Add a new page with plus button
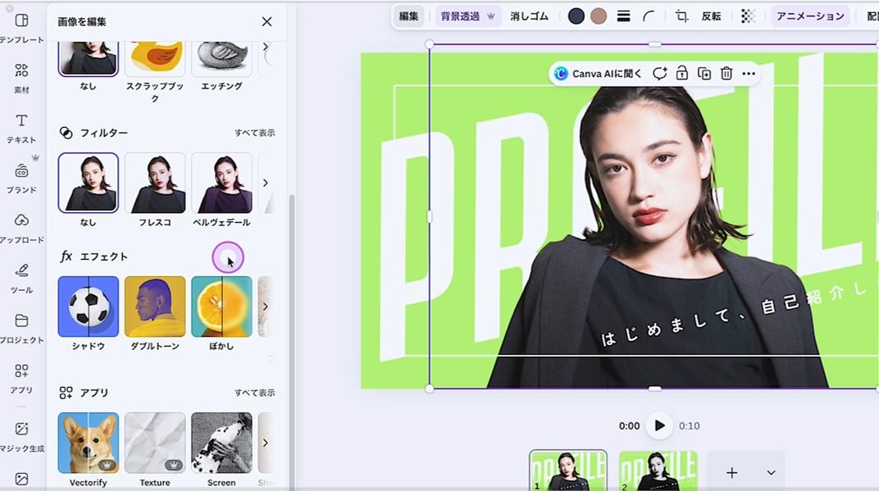 tap(731, 472)
